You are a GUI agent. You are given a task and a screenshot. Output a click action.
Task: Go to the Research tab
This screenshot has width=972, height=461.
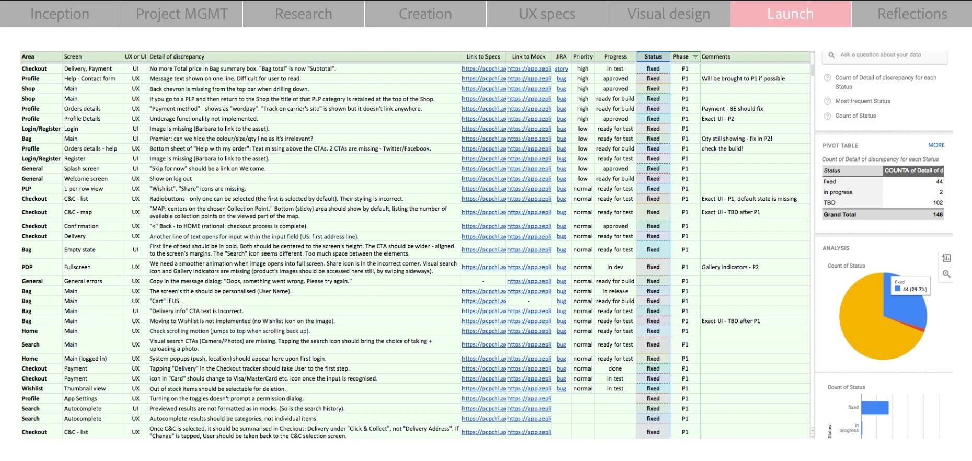pos(304,14)
